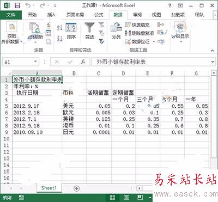
Task: Switch to the 视图 tab
Action: (x=156, y=15)
